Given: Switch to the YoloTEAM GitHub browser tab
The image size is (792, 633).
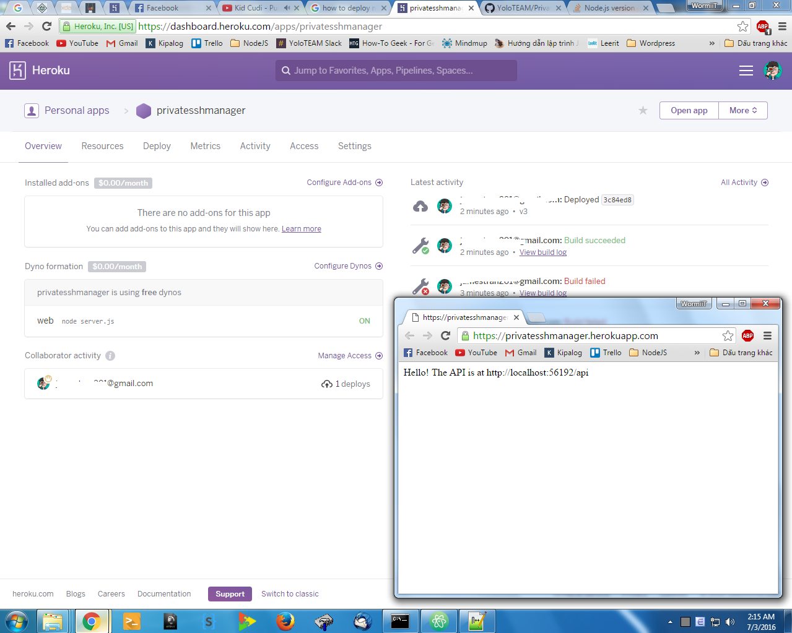Looking at the screenshot, I should [523, 8].
